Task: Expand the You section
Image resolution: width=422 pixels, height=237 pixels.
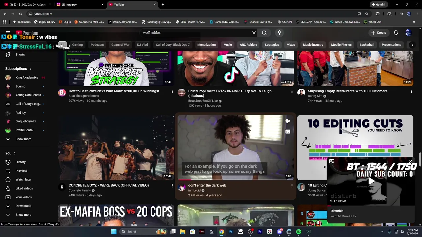Action: click(11, 153)
